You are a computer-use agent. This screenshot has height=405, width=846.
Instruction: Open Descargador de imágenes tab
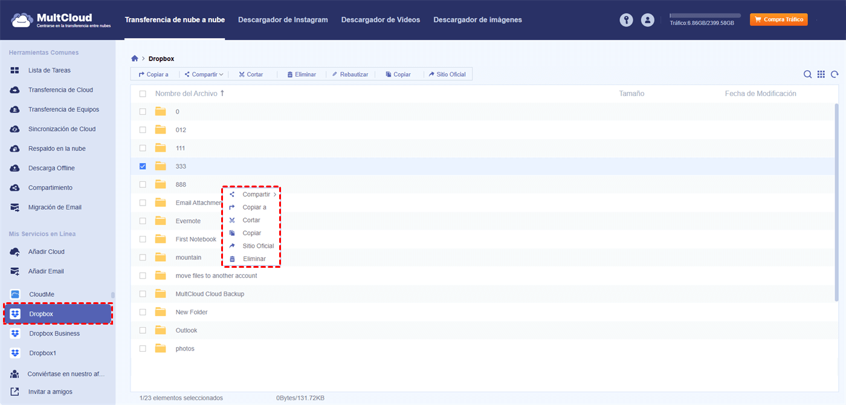pos(477,20)
